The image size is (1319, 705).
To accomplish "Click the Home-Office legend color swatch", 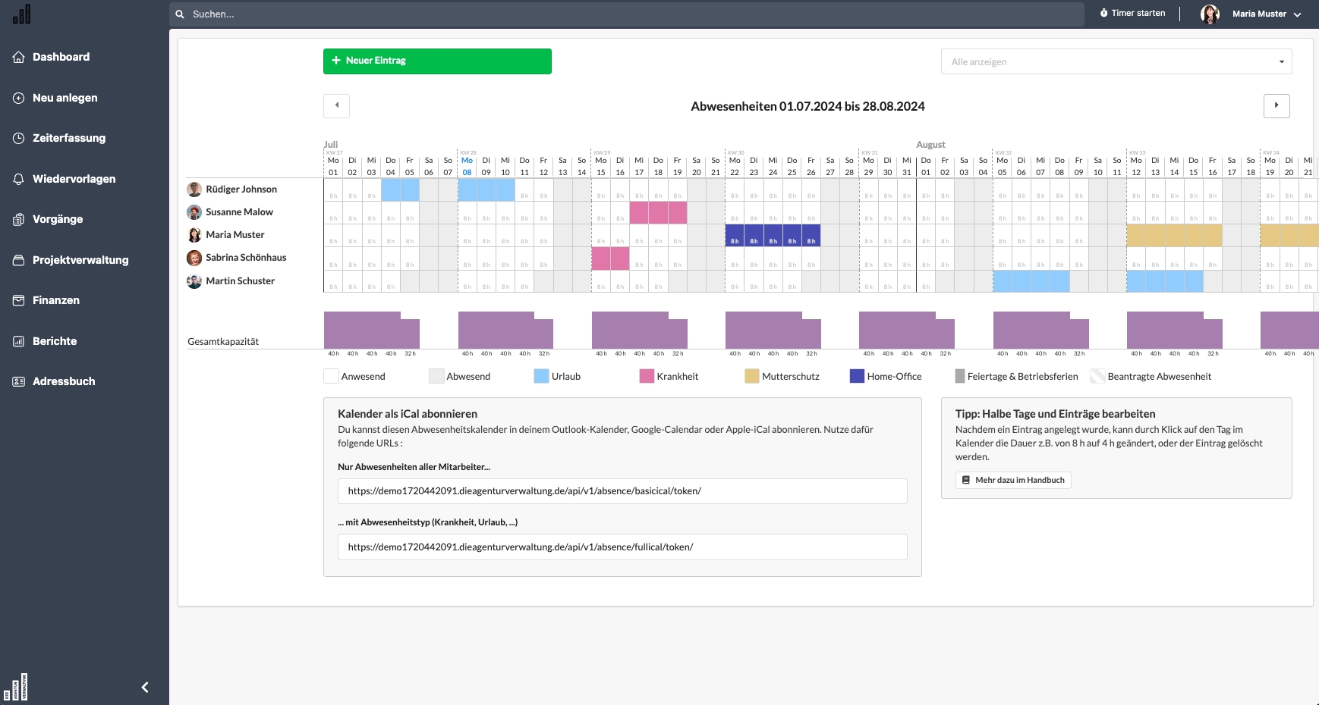I will 857,376.
